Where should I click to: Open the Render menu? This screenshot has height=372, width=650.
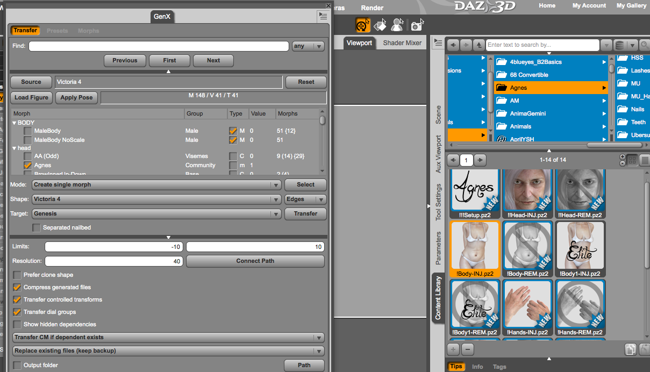coord(372,8)
